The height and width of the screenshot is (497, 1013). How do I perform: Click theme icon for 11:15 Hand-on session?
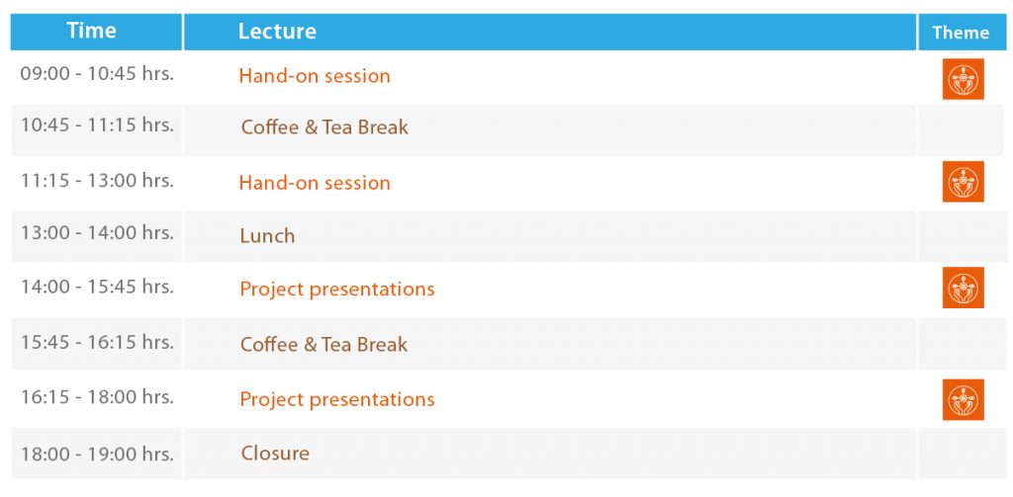(x=963, y=182)
